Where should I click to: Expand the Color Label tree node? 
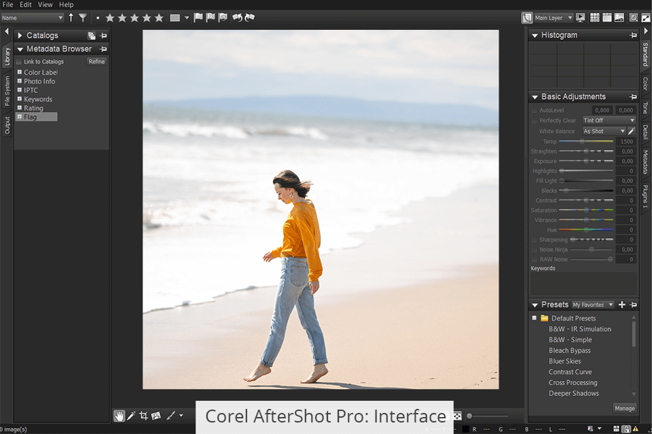pyautogui.click(x=19, y=72)
